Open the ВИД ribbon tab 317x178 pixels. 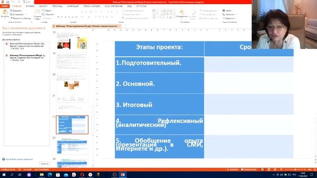[x=130, y=6]
